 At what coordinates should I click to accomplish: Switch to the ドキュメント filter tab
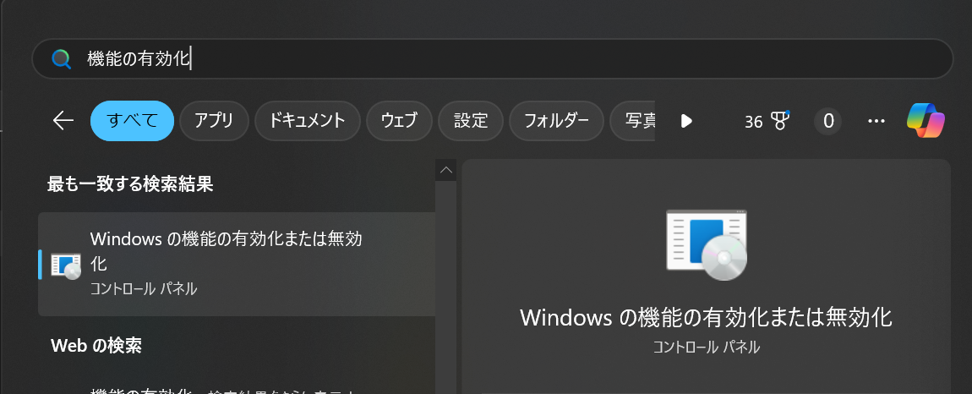click(308, 121)
